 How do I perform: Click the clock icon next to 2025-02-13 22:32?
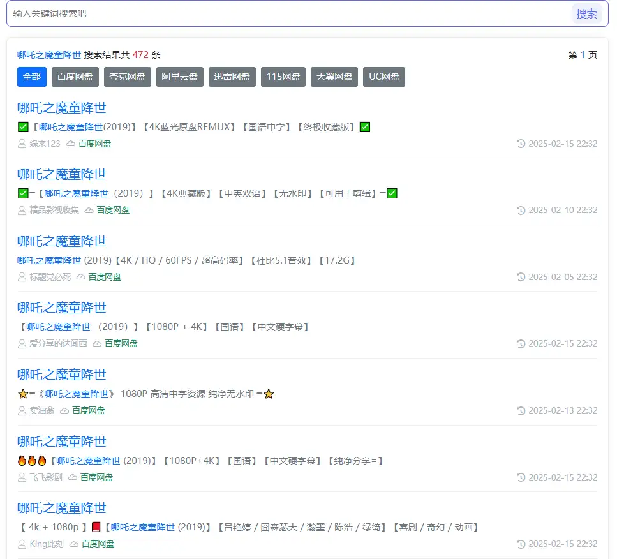click(x=521, y=410)
